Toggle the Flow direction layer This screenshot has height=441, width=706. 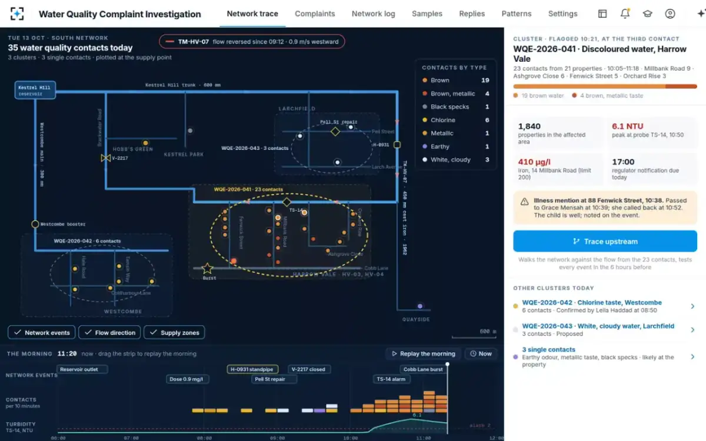(x=109, y=333)
